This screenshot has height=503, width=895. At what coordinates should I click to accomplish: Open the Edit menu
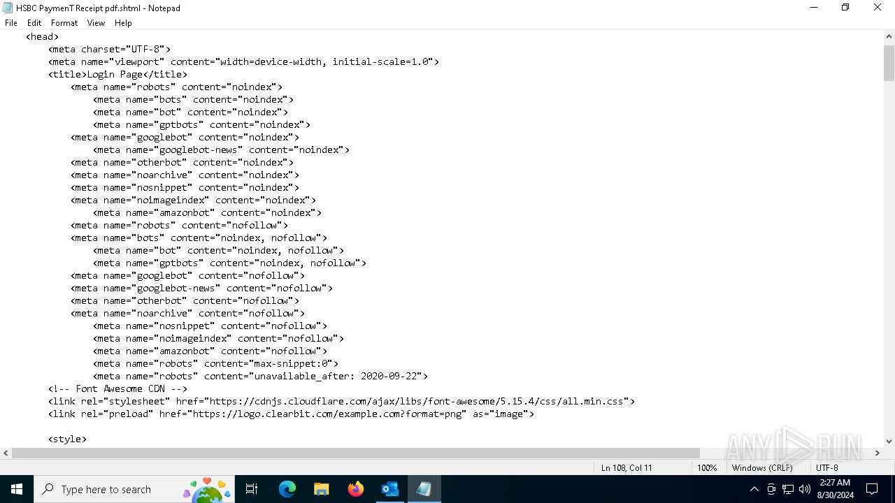(x=34, y=23)
